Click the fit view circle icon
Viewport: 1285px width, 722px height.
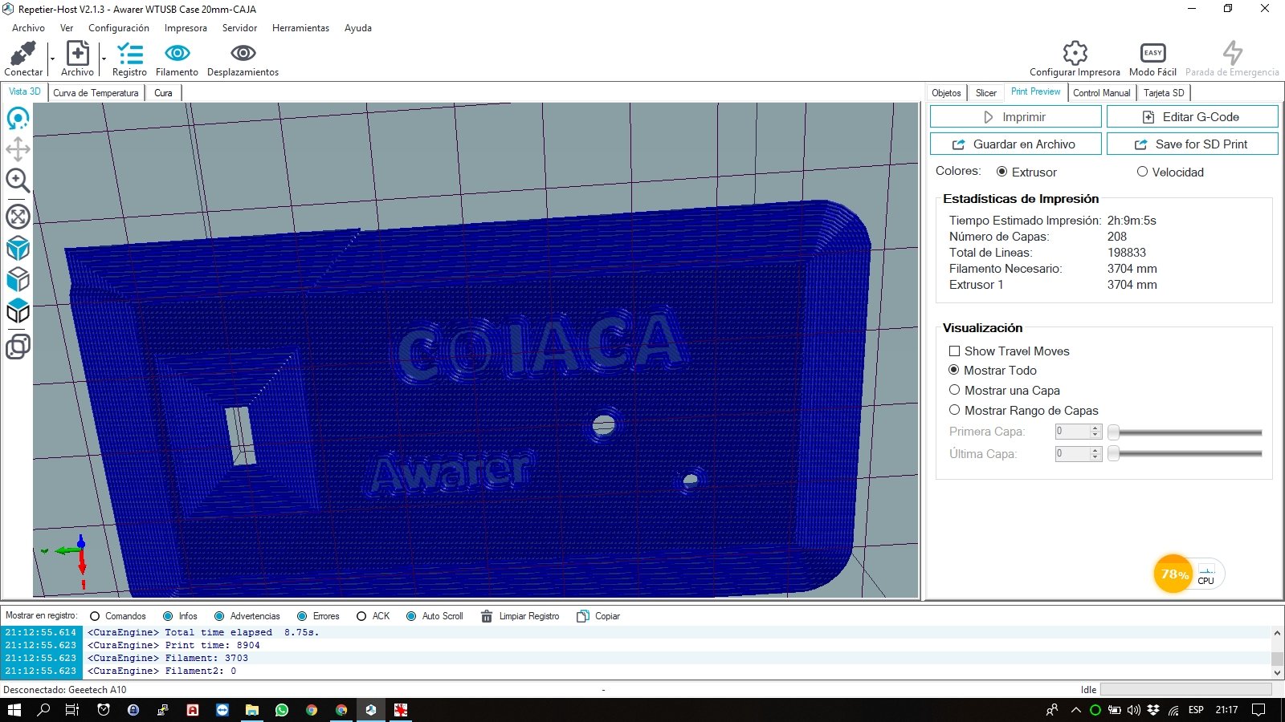(x=18, y=217)
